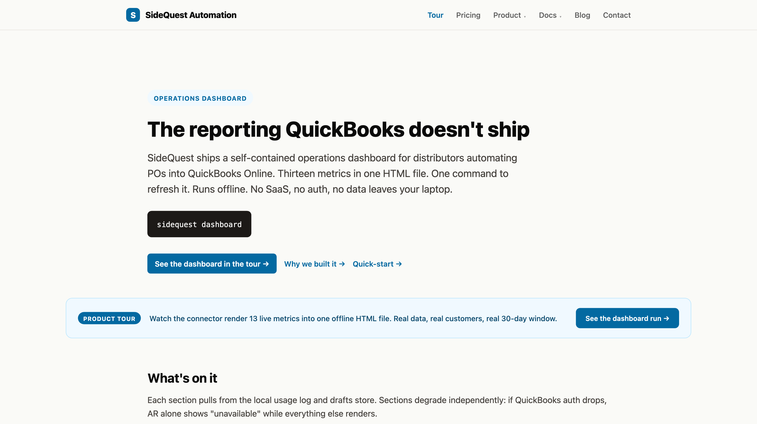Click the 'What's on it' heading
This screenshot has width=757, height=424.
point(182,378)
